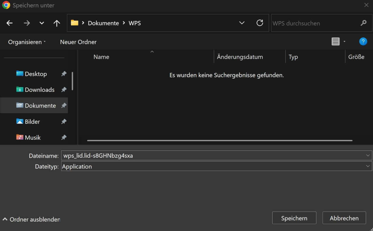
Task: Click Speichern to save the file
Action: pyautogui.click(x=294, y=218)
